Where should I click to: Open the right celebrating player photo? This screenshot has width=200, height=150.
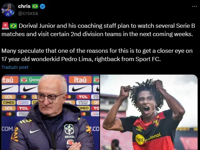(149, 112)
